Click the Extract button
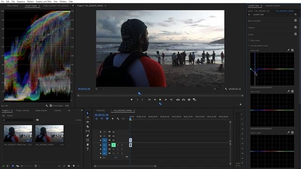 pos(183,100)
